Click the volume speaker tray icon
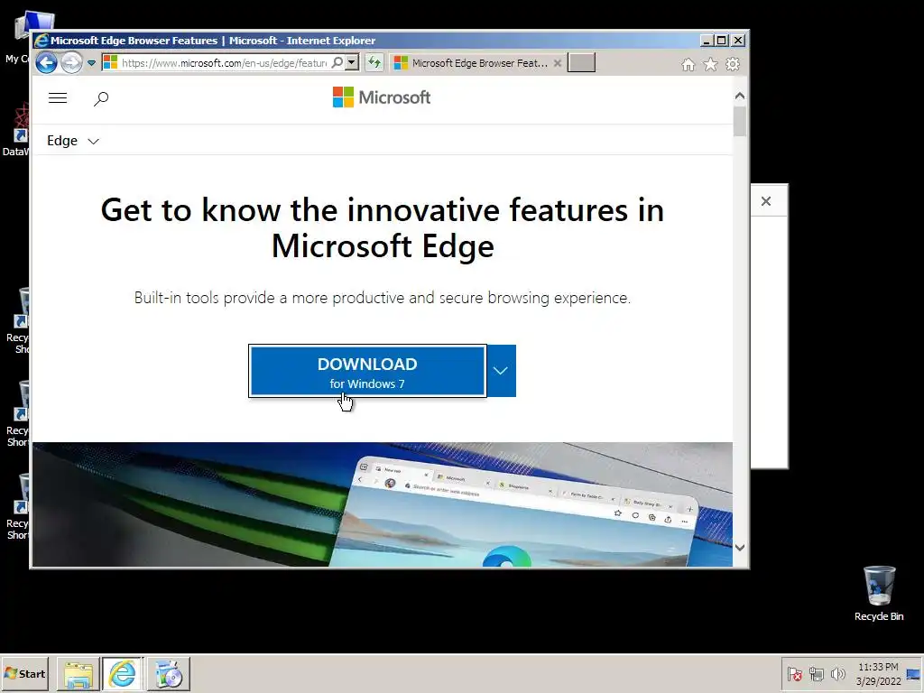 (837, 673)
